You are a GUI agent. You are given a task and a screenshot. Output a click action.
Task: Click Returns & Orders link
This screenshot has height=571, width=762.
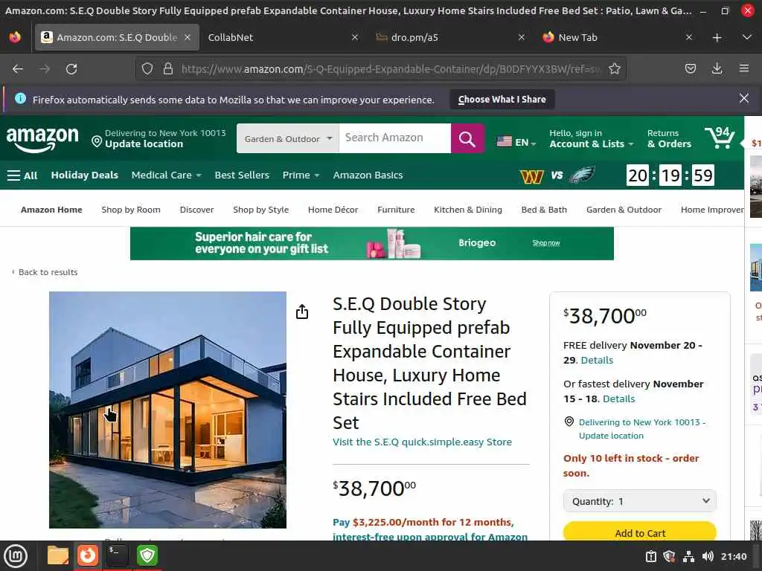click(669, 139)
